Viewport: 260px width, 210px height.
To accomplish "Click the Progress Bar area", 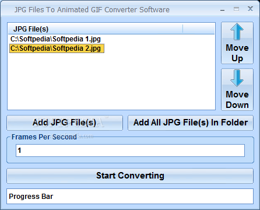I will click(x=130, y=197).
